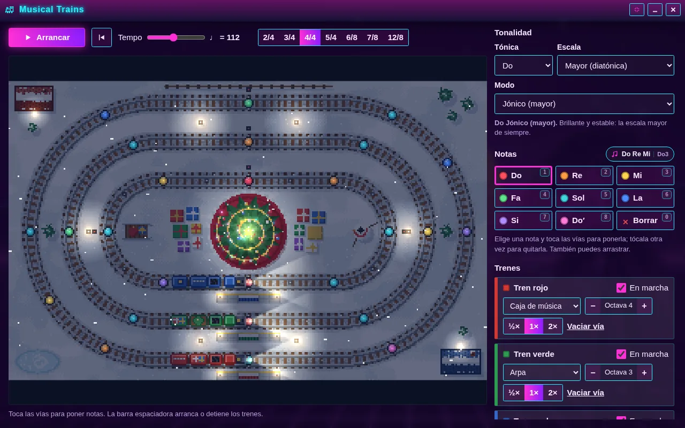
Task: Start the trains with Arrancar button
Action: coord(47,37)
